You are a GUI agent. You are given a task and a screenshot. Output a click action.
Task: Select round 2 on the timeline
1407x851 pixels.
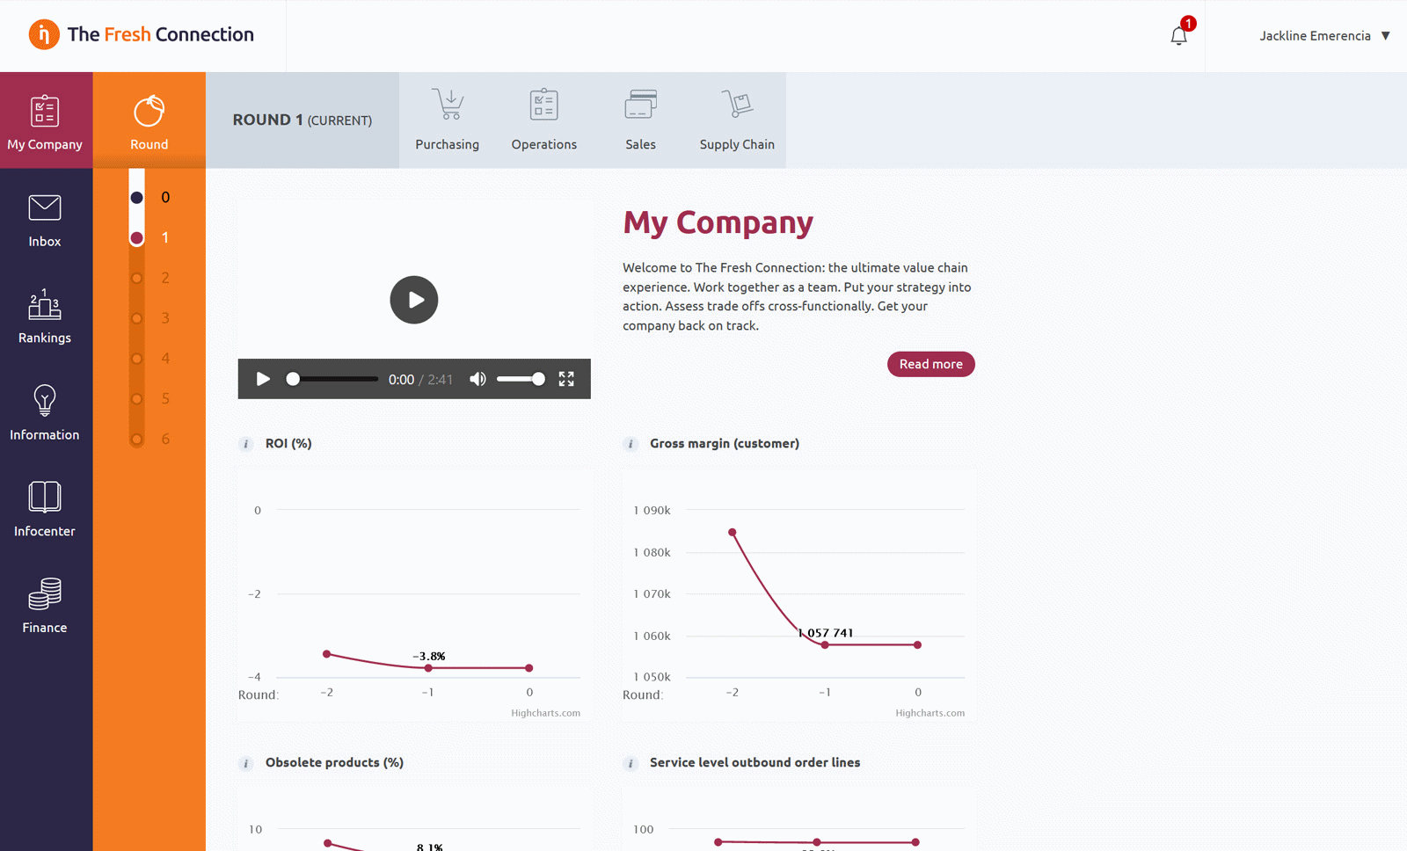click(x=137, y=279)
